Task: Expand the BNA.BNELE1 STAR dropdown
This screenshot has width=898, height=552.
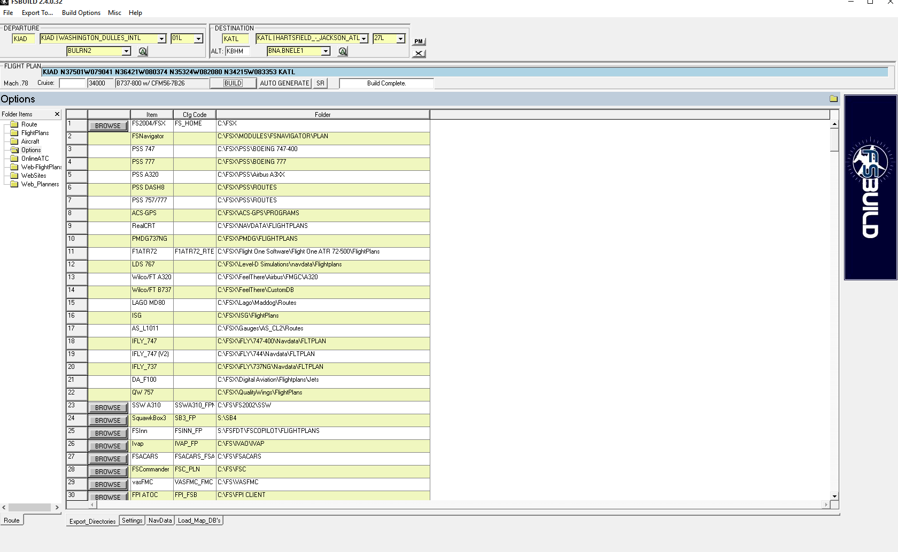Action: click(x=326, y=51)
